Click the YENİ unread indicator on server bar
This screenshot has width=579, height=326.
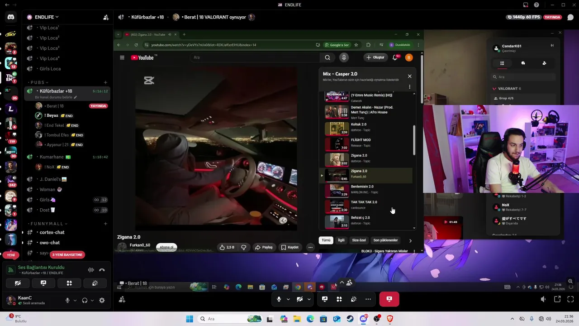(11, 255)
